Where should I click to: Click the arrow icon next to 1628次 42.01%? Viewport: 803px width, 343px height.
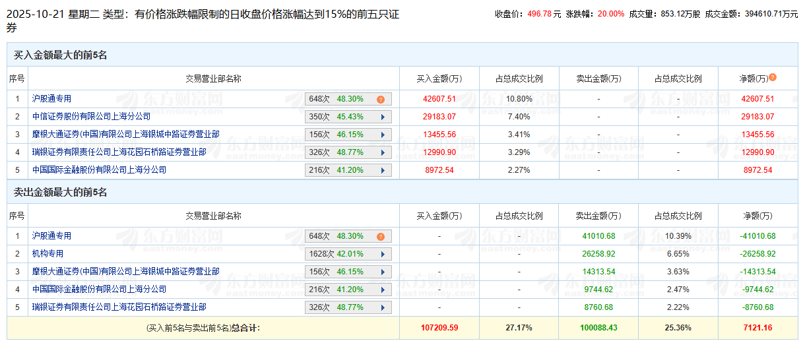point(382,254)
